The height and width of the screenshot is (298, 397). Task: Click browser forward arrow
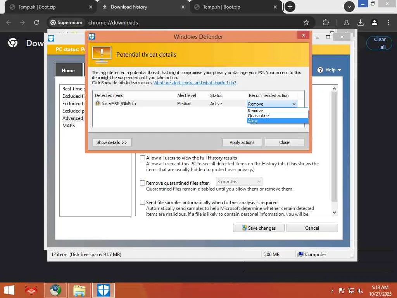click(x=22, y=23)
